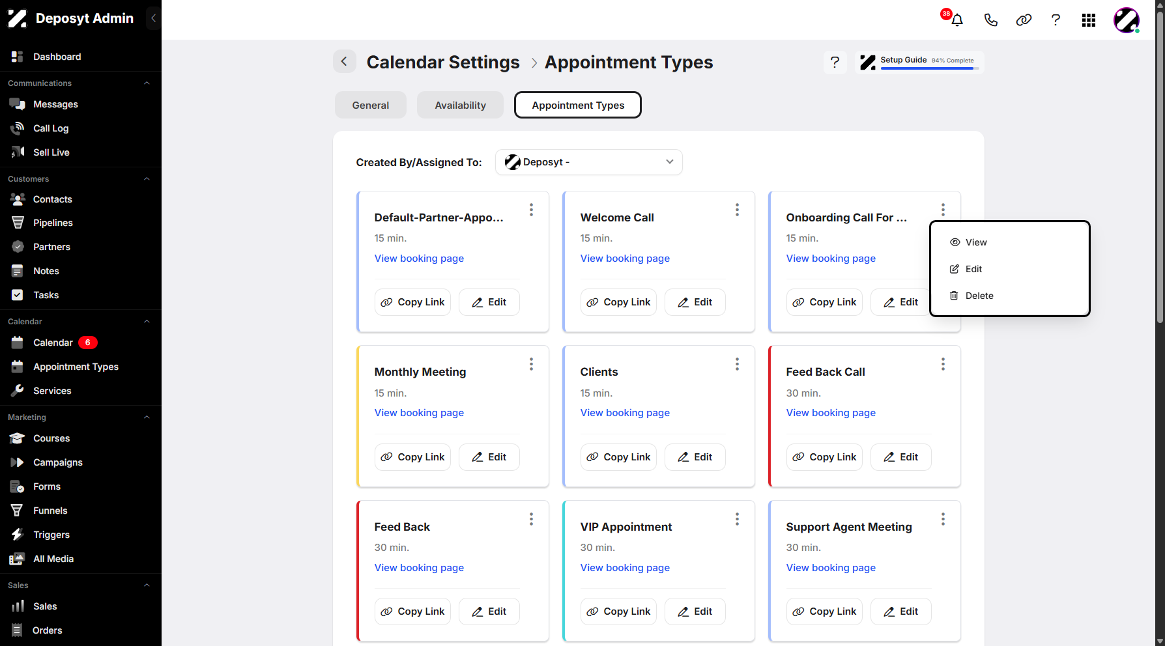
Task: Open View booking page for Clients
Action: [625, 413]
